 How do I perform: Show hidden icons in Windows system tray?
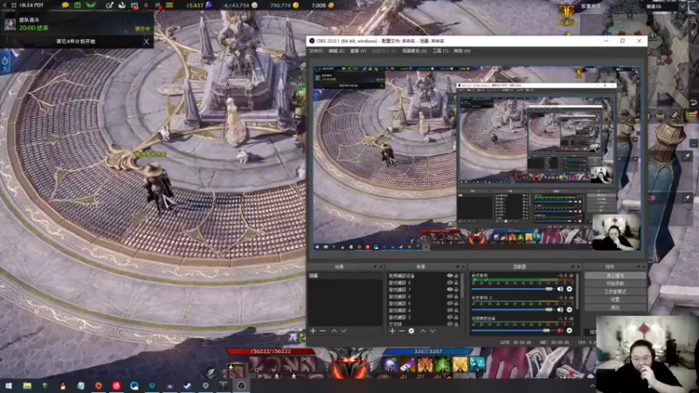coord(592,386)
